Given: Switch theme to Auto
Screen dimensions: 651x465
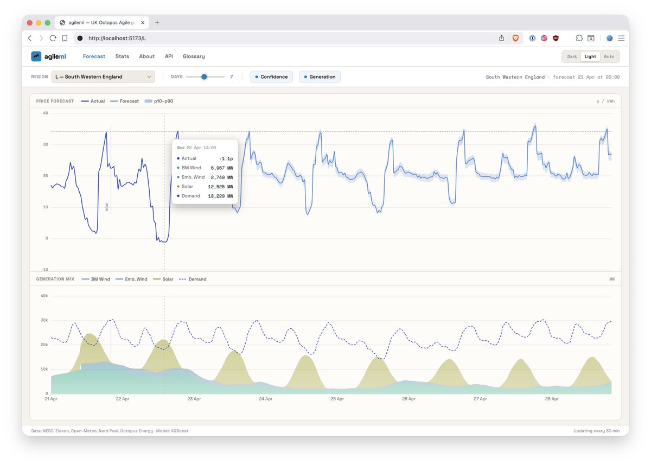Looking at the screenshot, I should tap(609, 56).
